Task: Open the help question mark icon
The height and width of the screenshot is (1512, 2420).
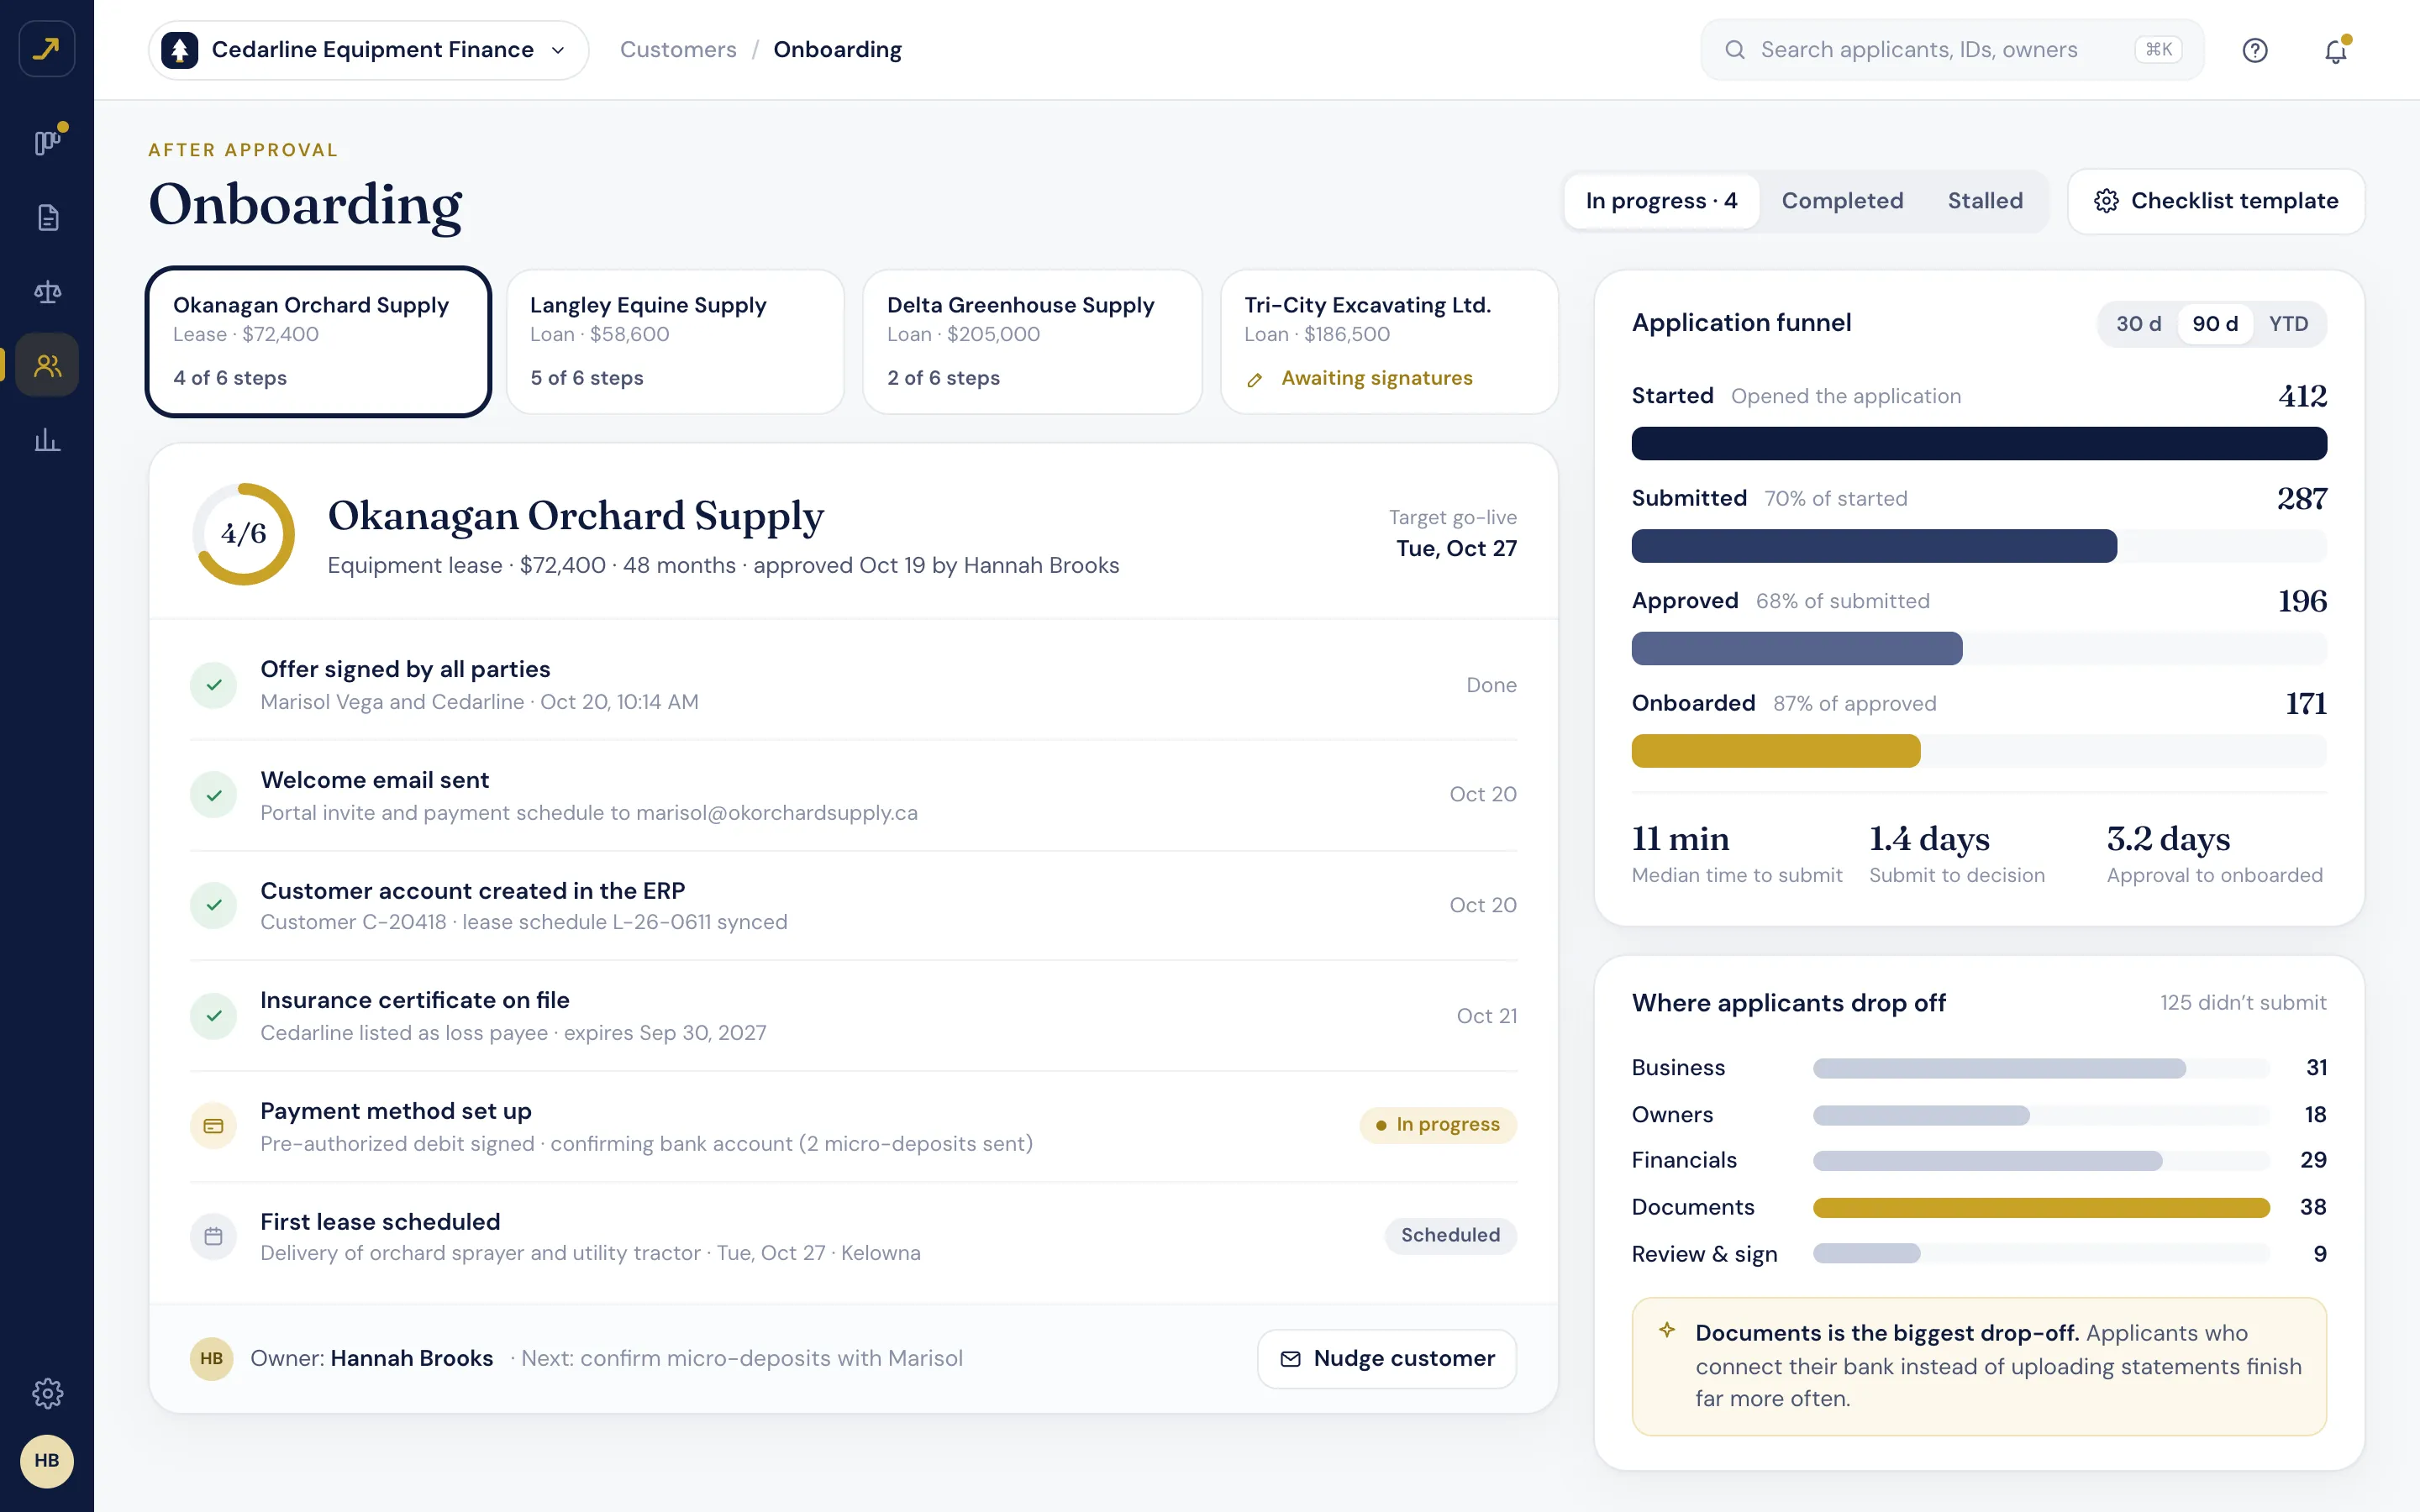Action: click(x=2255, y=49)
